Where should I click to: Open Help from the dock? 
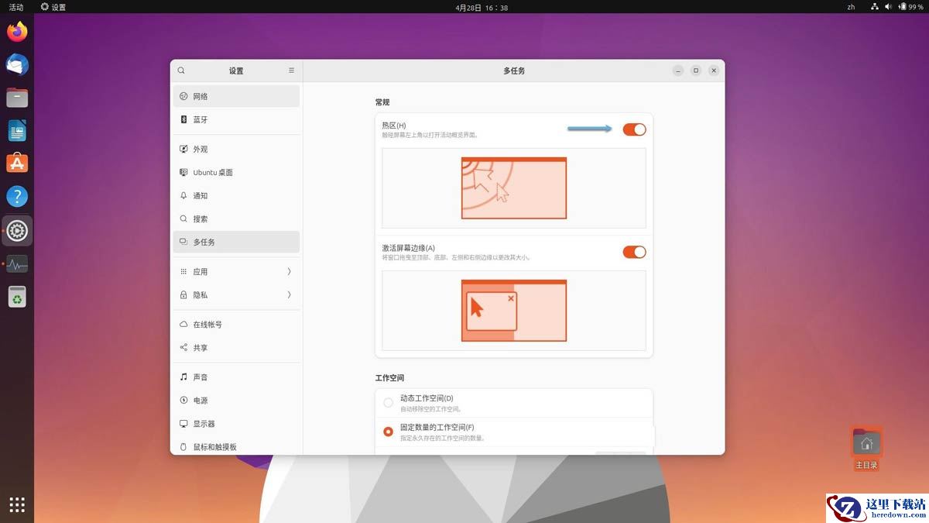(17, 196)
